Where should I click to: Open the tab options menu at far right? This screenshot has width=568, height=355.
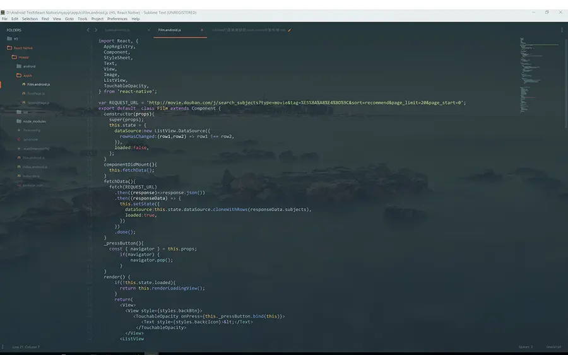coord(562,30)
